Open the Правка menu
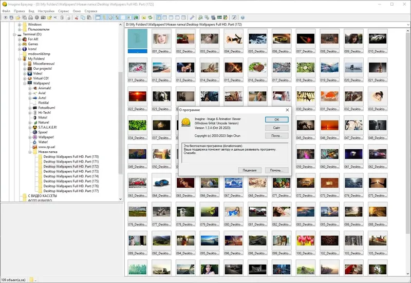Viewport: 411px width, 283px height. [x=20, y=11]
